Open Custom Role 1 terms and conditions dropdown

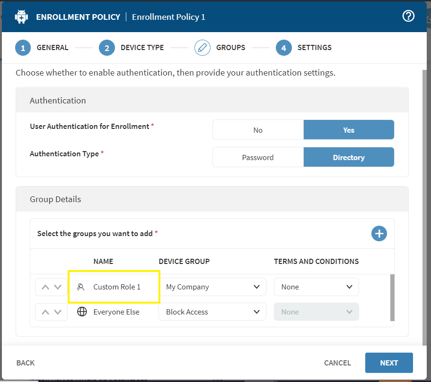tap(316, 287)
